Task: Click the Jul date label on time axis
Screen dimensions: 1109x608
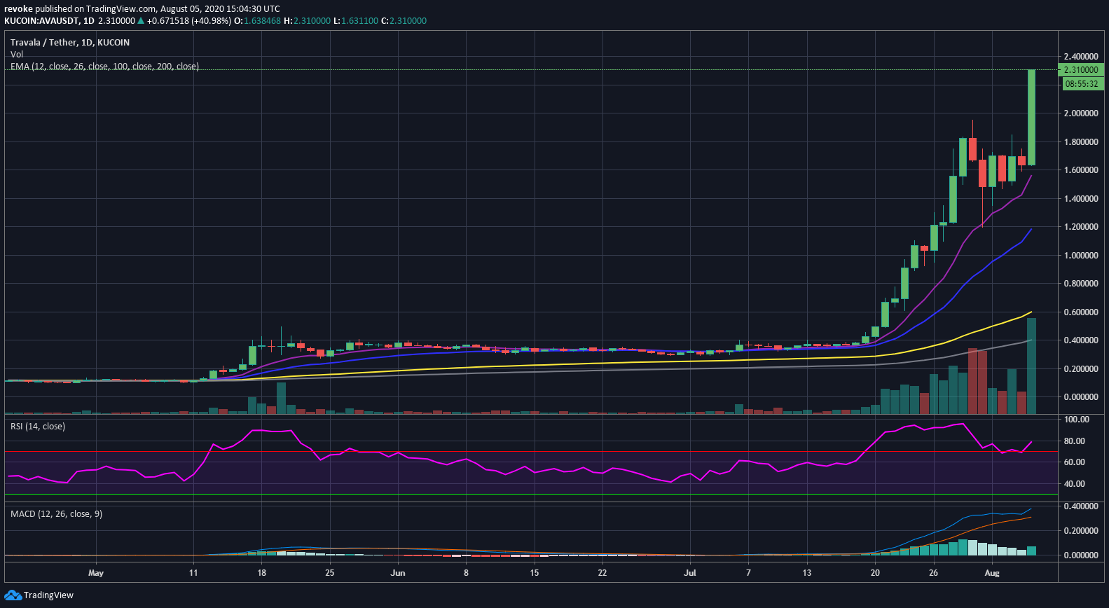Action: (x=690, y=573)
